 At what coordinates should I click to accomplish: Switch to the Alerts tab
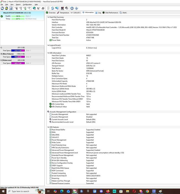click(123, 13)
